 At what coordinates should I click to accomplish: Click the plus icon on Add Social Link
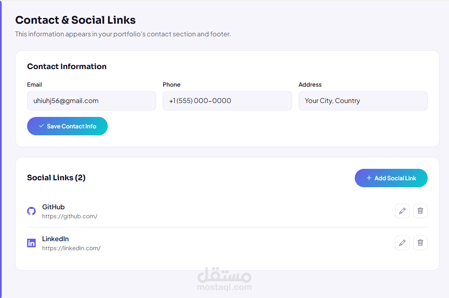point(369,178)
